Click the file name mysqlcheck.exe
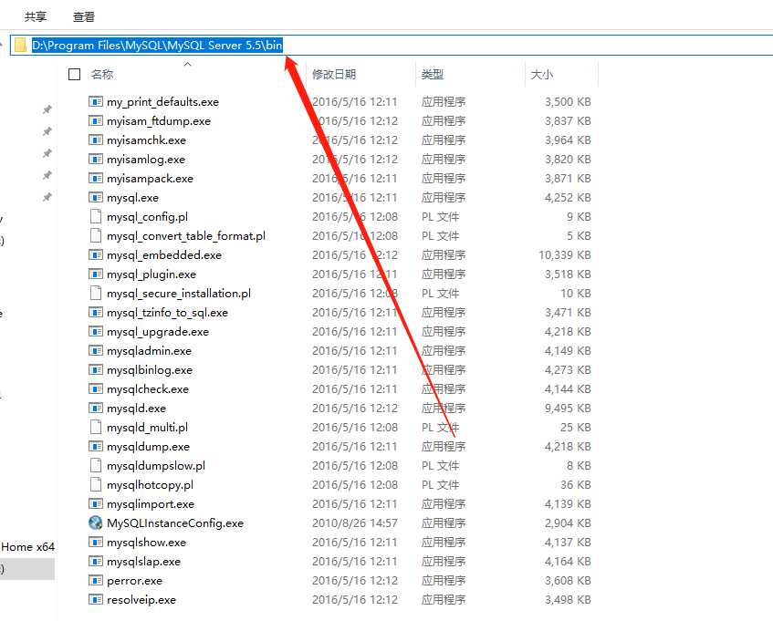This screenshot has width=773, height=621. [x=148, y=389]
